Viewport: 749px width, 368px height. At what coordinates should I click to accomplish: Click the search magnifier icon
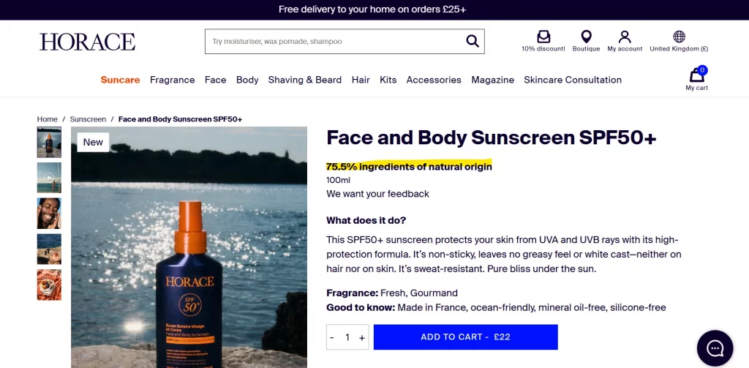tap(473, 41)
